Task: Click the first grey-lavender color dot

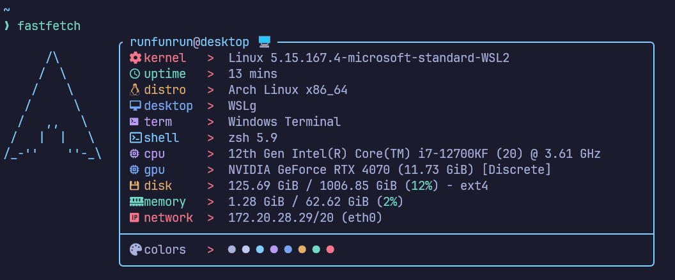Action: pyautogui.click(x=231, y=249)
